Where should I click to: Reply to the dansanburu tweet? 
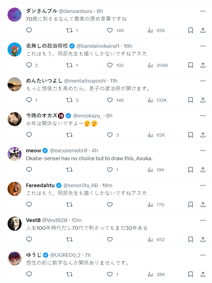(x=29, y=30)
